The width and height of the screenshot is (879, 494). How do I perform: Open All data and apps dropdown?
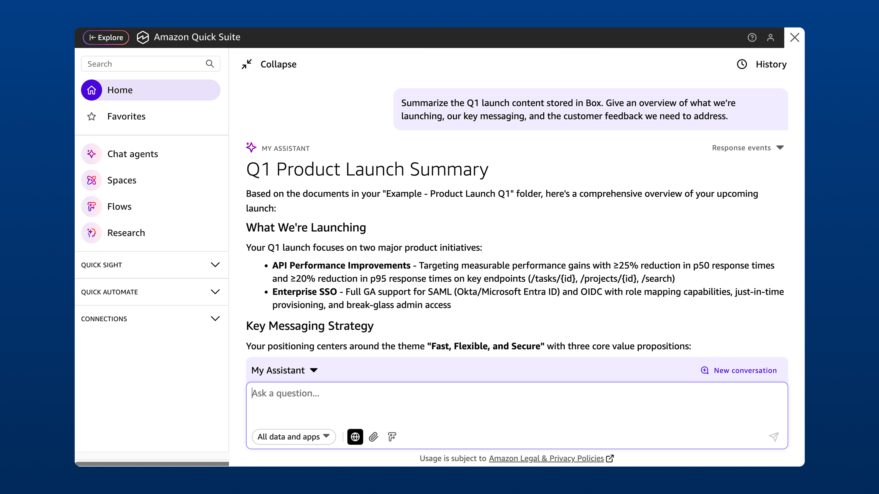[x=293, y=437]
